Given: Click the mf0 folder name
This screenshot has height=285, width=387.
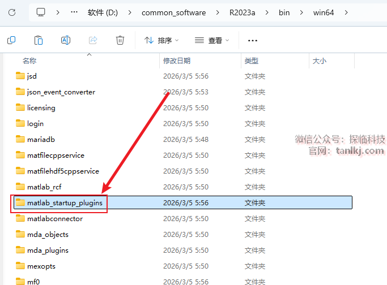Looking at the screenshot, I should (x=33, y=282).
